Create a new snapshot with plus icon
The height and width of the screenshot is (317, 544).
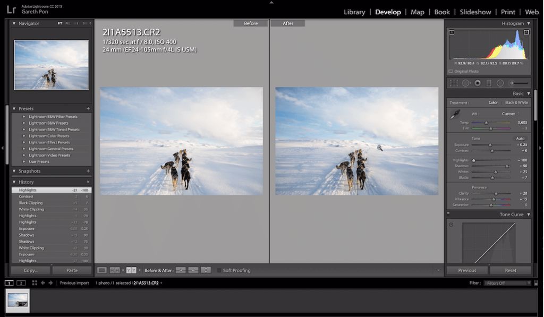coord(88,171)
